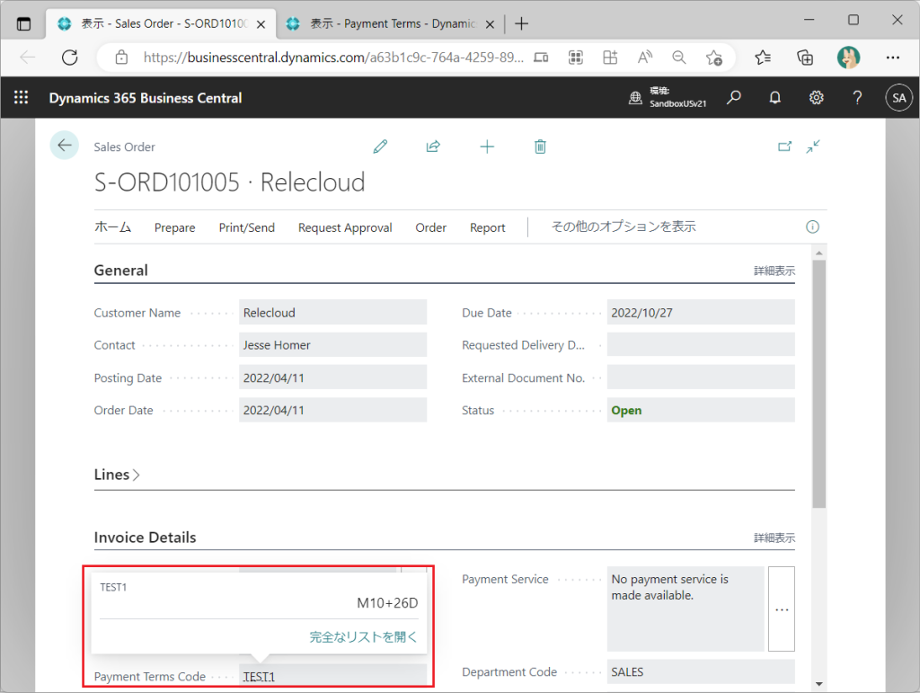Click the Open status value
The width and height of the screenshot is (920, 693).
click(x=626, y=410)
